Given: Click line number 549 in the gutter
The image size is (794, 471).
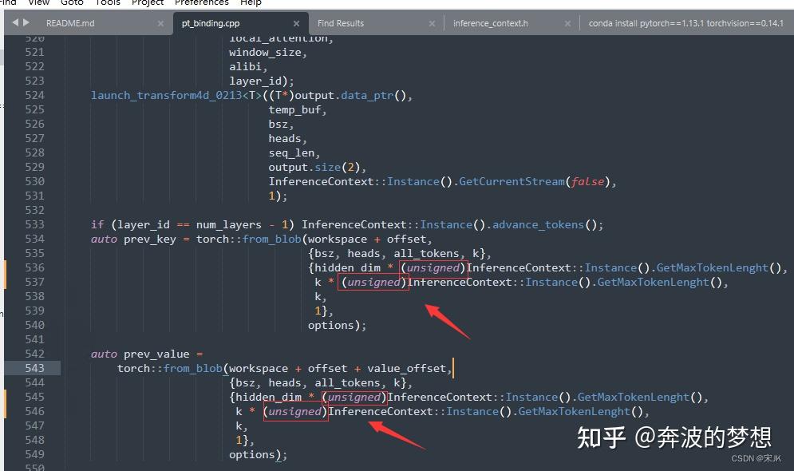Looking at the screenshot, I should click(34, 454).
